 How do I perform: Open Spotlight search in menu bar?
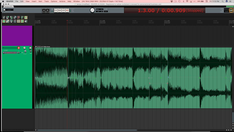tap(223, 1)
